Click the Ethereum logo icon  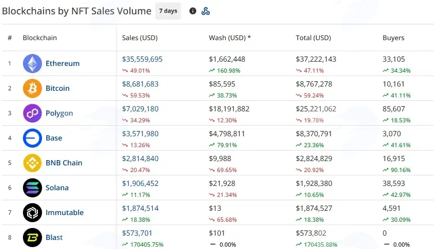click(32, 64)
